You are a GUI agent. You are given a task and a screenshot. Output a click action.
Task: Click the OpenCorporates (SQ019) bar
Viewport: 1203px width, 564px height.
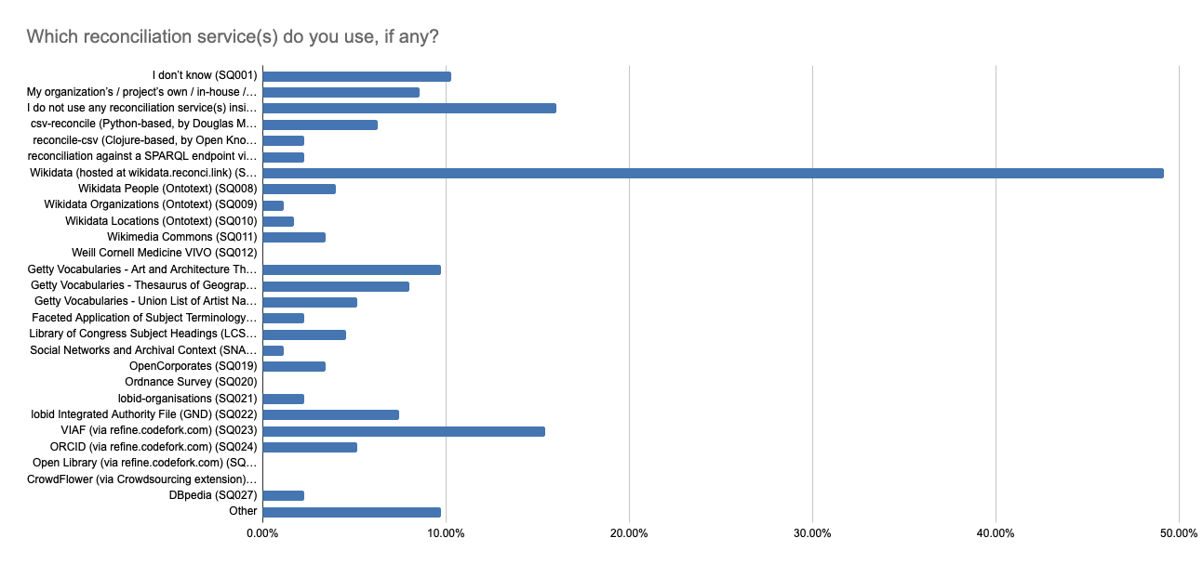point(294,366)
